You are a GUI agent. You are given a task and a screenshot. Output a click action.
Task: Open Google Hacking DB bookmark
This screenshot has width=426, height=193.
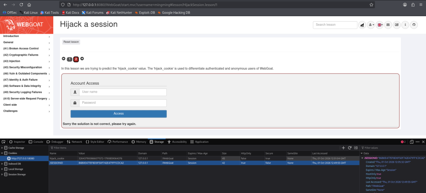tap(174, 12)
